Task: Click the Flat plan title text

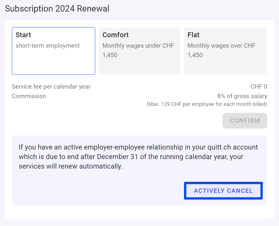Action: (194, 35)
